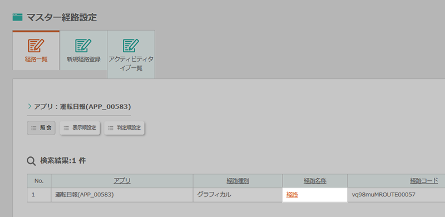The image size is (445, 217).
Task: Select the vq98muMROUTE00057 route code cell
Action: click(396, 195)
